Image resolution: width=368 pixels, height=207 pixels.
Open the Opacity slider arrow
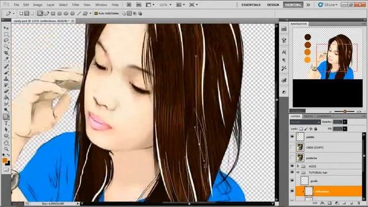[345, 122]
